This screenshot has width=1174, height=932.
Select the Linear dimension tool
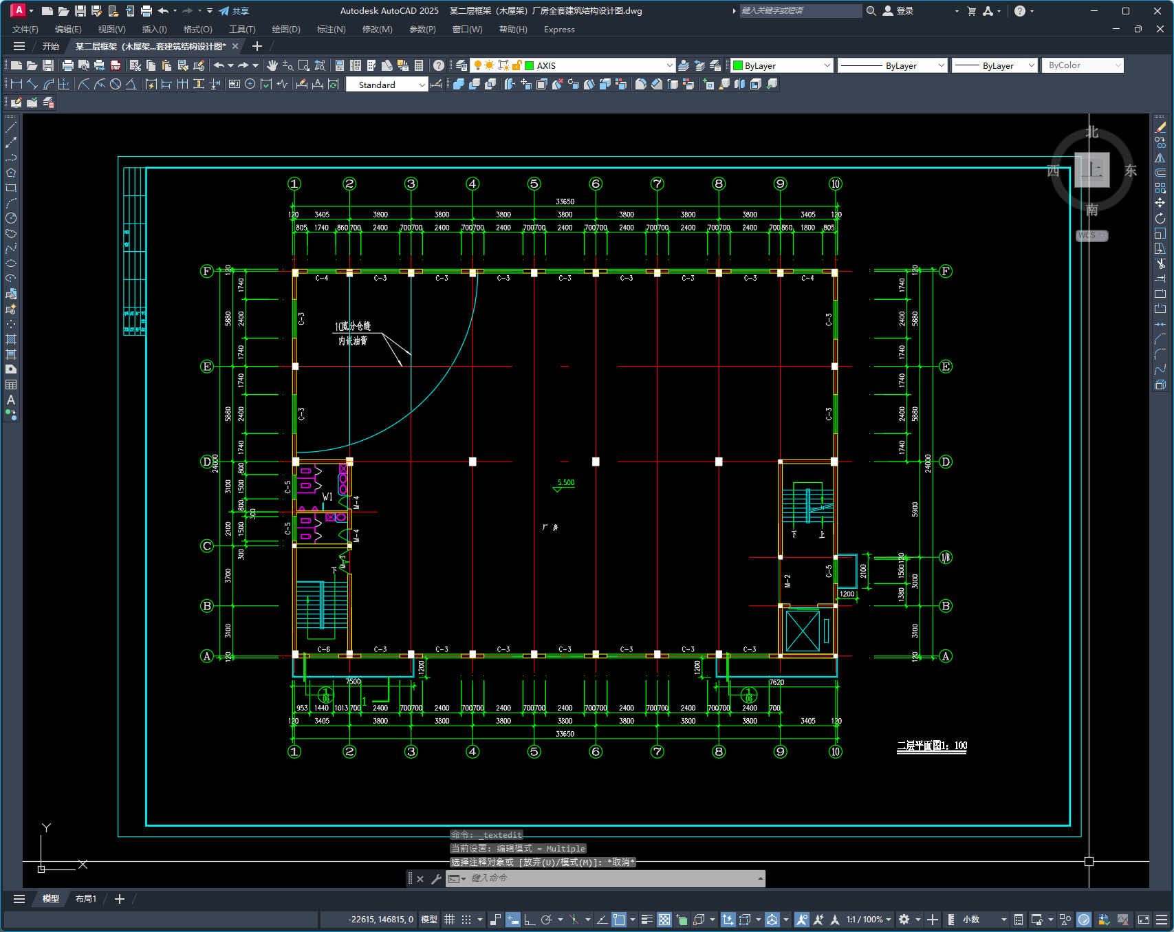pos(17,84)
